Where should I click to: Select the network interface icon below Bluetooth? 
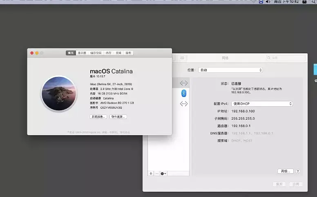[184, 104]
